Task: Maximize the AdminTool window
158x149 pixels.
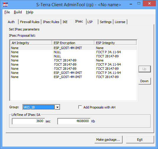Action: coord(139,4)
